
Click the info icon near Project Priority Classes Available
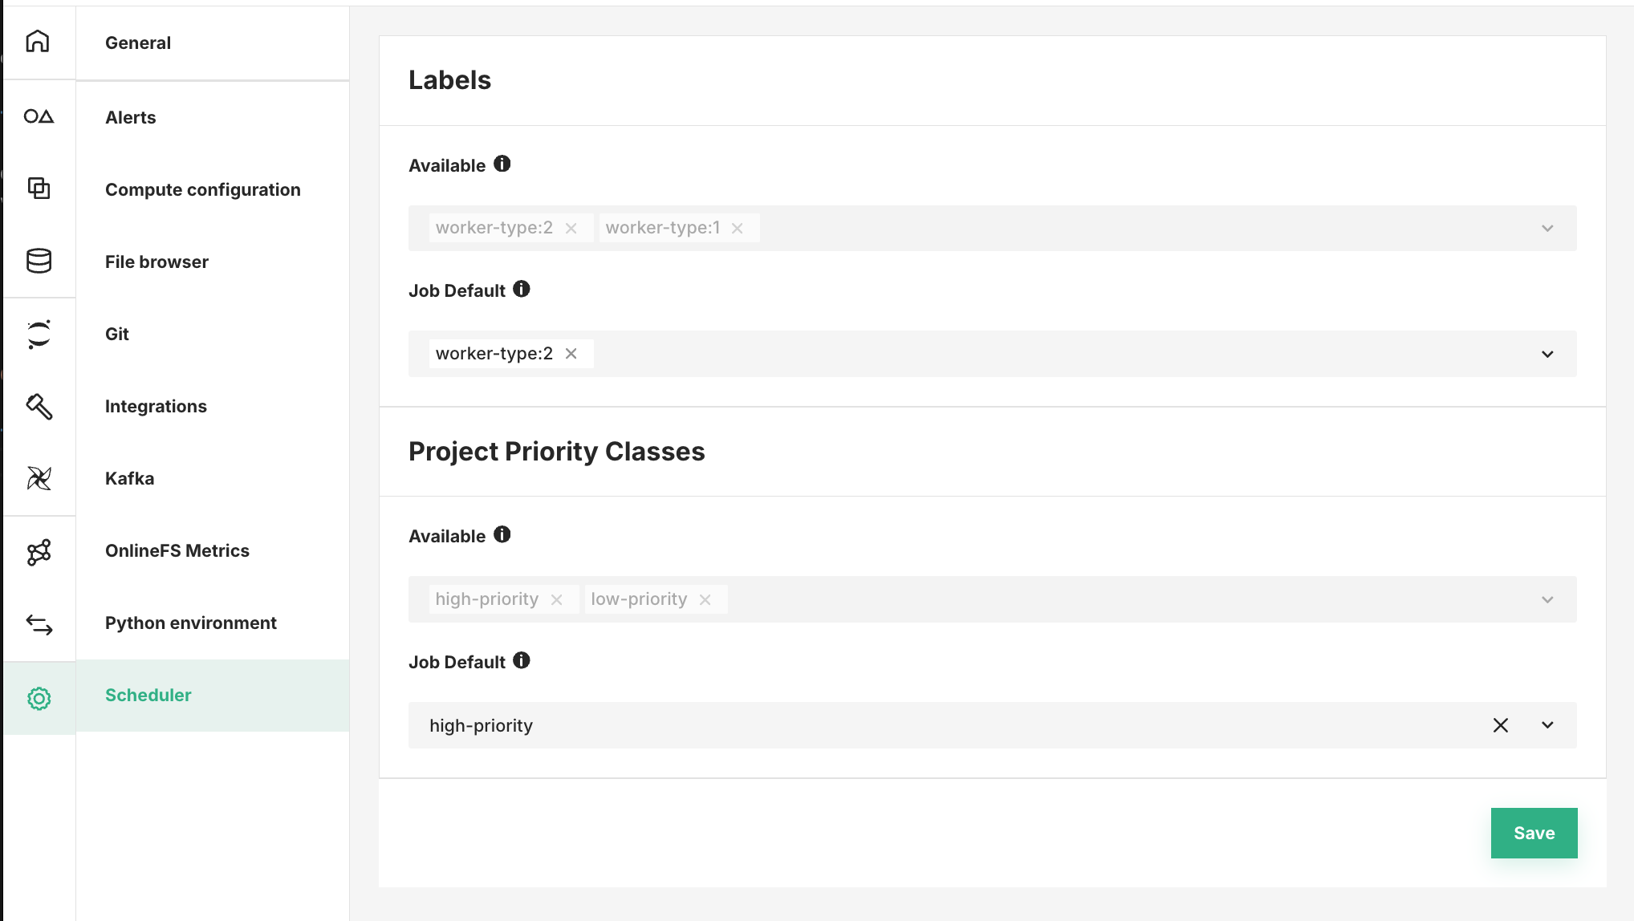point(503,534)
